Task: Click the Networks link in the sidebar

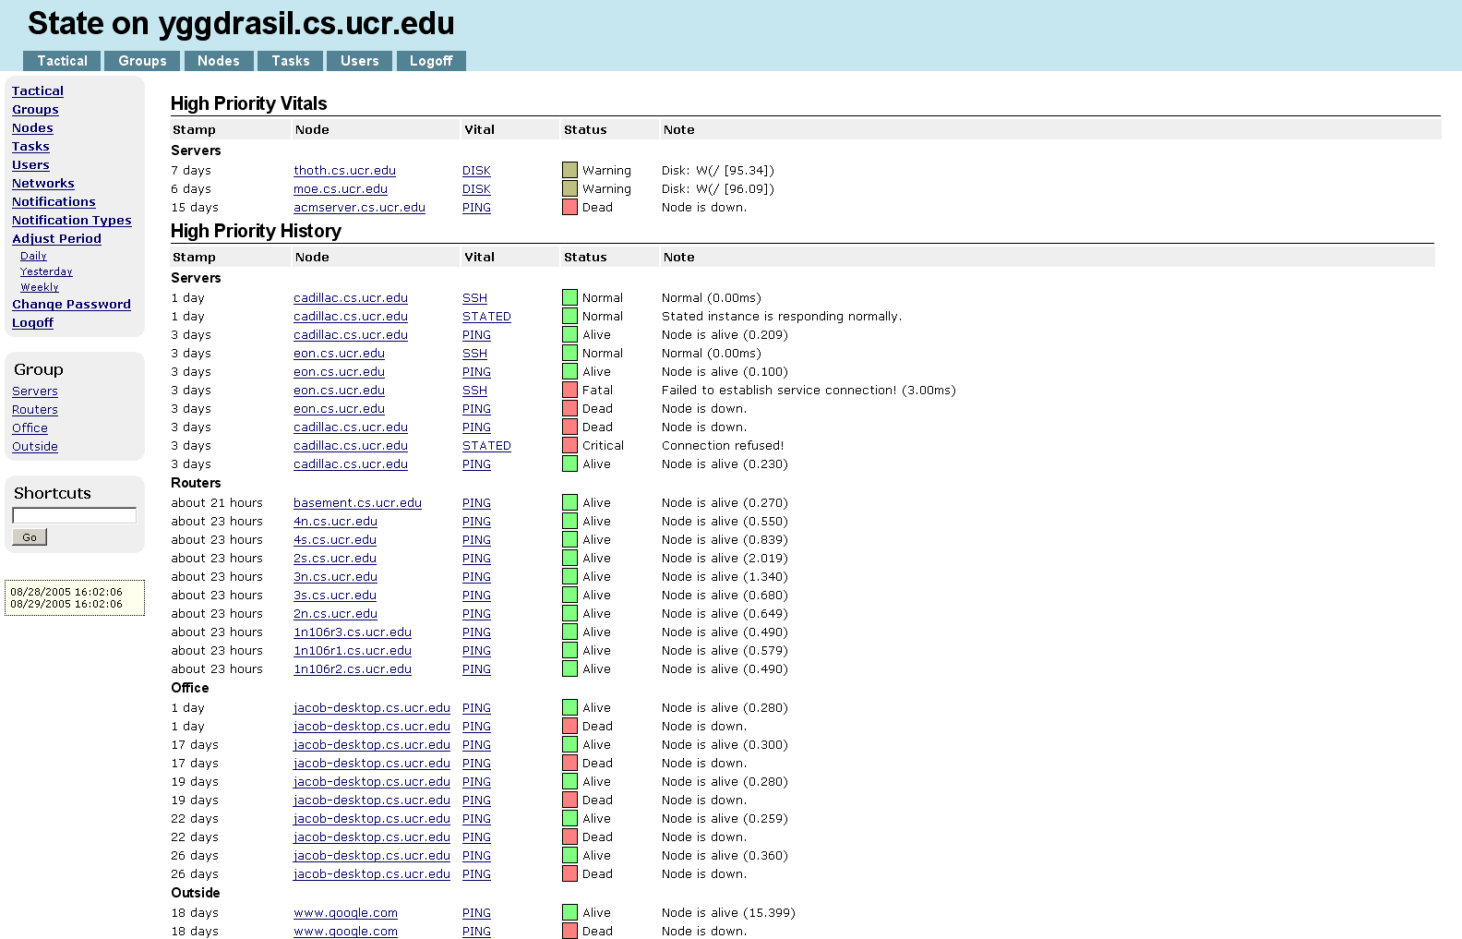Action: (42, 183)
